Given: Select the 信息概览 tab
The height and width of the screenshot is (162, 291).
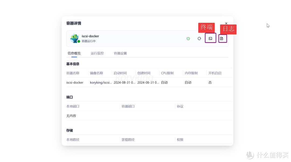Looking at the screenshot, I should [74, 53].
